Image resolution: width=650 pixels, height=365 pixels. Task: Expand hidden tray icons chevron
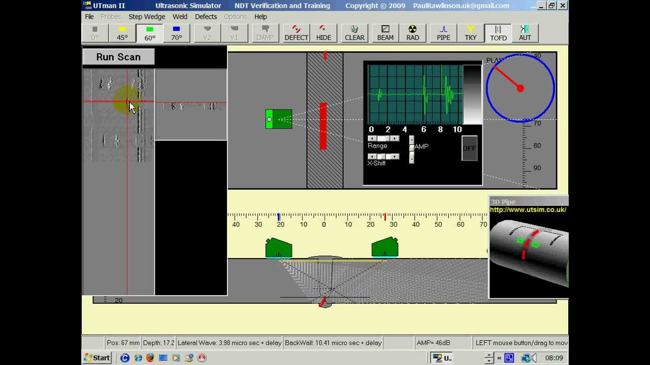pyautogui.click(x=499, y=358)
